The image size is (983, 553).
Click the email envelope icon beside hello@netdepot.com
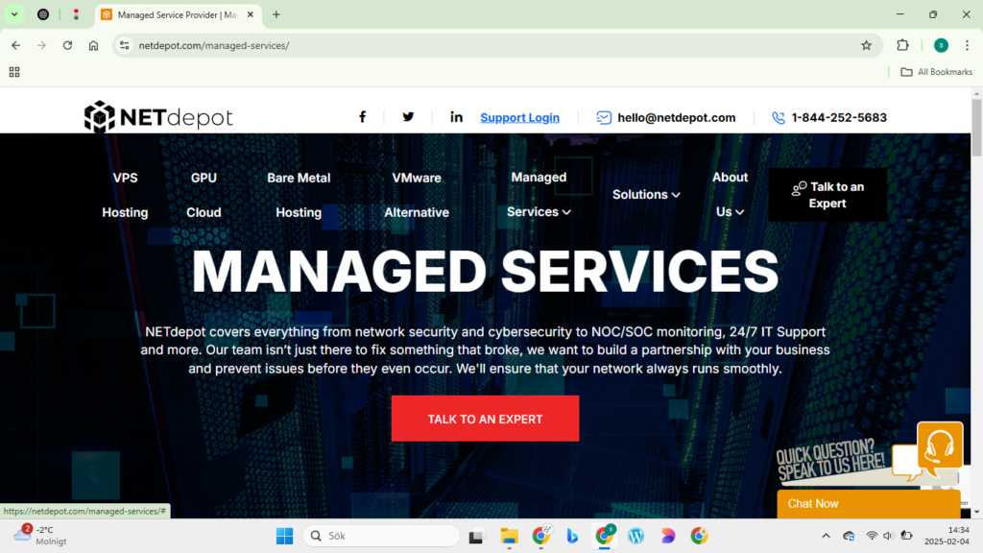(x=604, y=117)
